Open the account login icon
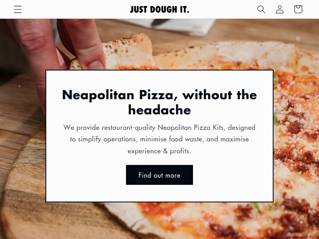 pos(280,9)
